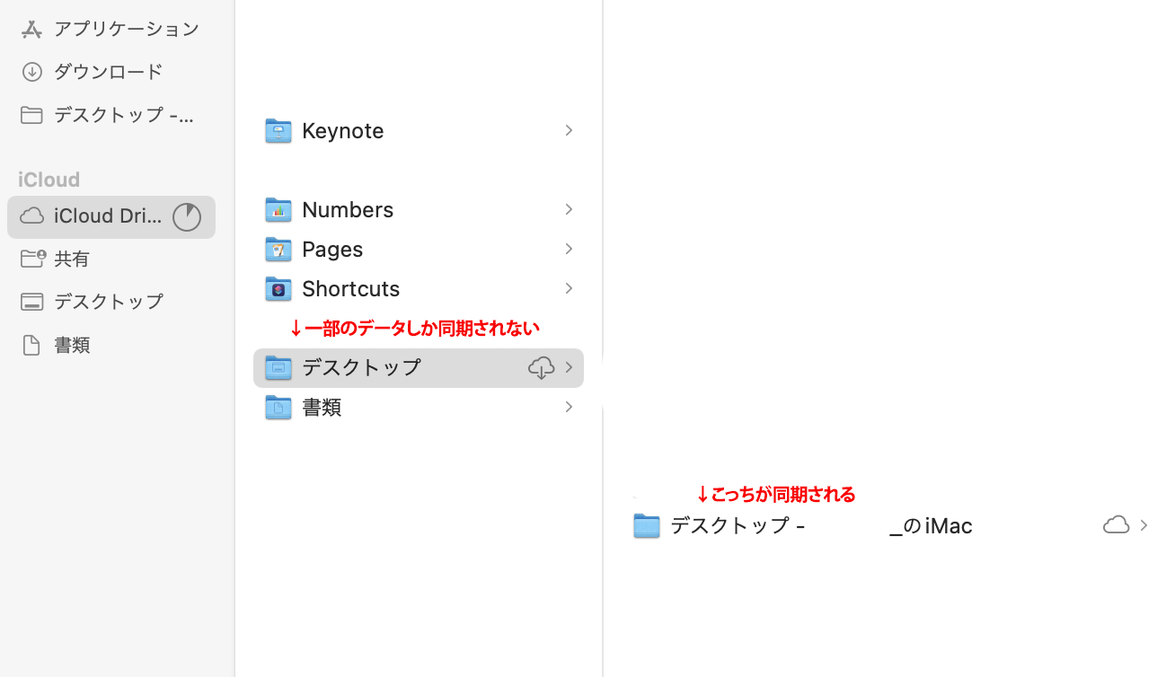
Task: Click the 書類 folder icon in column
Action: tap(278, 408)
